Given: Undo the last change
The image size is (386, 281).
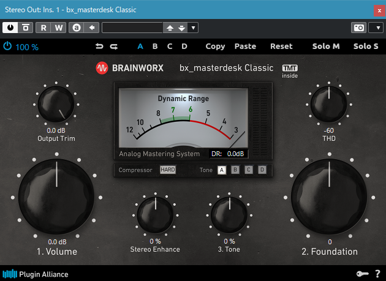Looking at the screenshot, I should pos(99,47).
